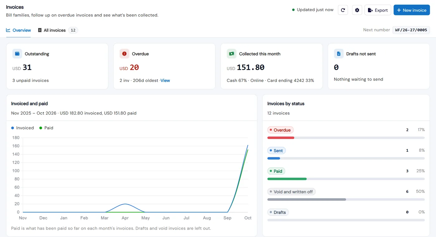The height and width of the screenshot is (237, 436).
Task: Click the cash icon on Collected this month
Action: coord(231,54)
